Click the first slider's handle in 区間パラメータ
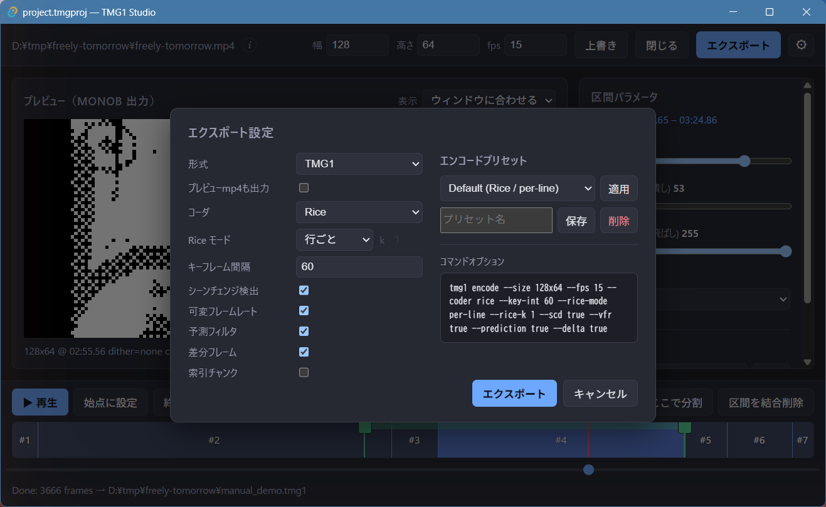 [744, 161]
